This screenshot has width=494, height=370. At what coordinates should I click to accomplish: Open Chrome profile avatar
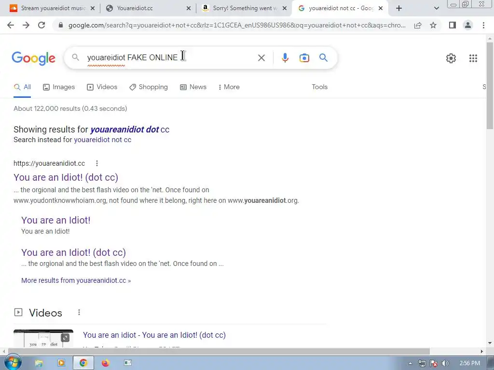468,25
